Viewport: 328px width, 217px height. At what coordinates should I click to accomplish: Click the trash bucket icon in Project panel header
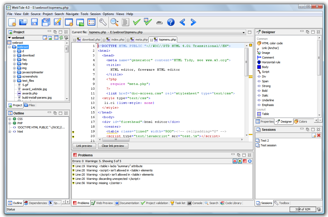[x=66, y=38]
